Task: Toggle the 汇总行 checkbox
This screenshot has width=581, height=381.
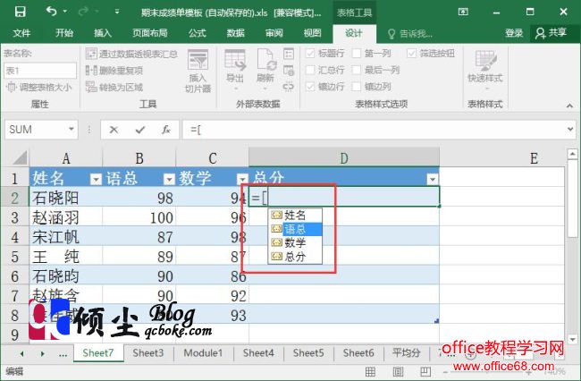Action: [310, 70]
